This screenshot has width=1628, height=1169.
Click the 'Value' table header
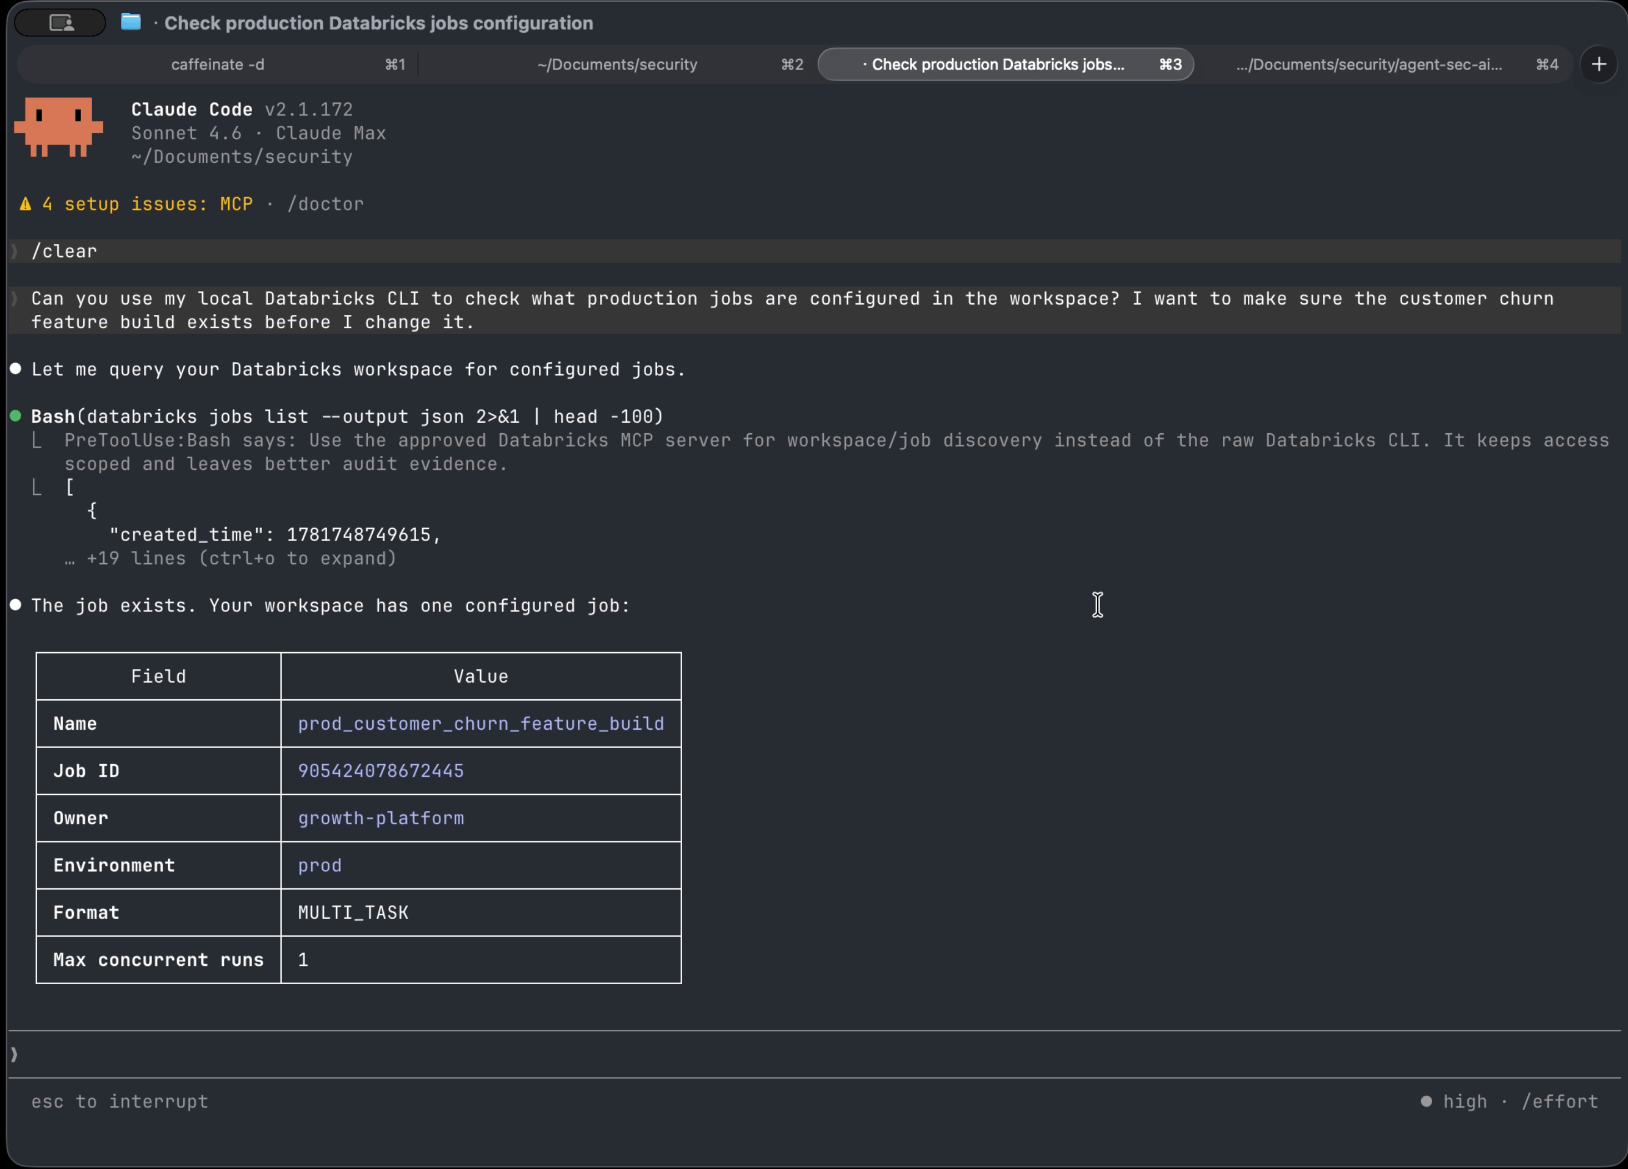[481, 676]
